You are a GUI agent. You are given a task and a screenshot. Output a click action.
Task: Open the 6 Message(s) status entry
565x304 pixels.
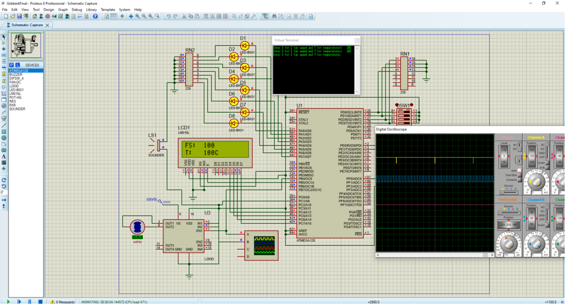[x=63, y=302]
